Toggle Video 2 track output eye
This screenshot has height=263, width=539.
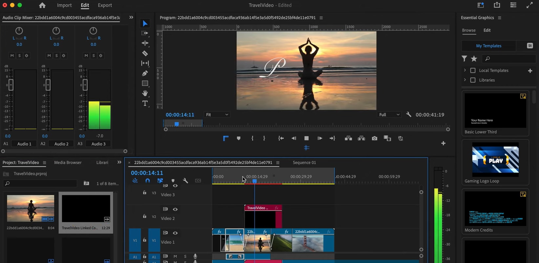[175, 209]
